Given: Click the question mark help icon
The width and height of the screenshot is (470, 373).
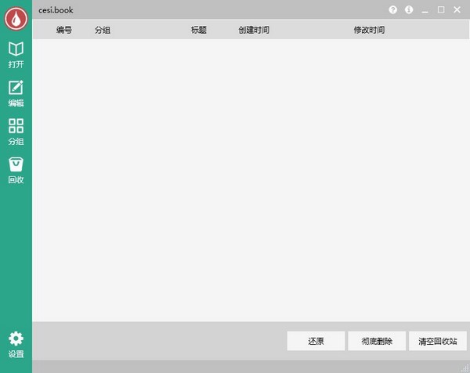Looking at the screenshot, I should pyautogui.click(x=393, y=10).
